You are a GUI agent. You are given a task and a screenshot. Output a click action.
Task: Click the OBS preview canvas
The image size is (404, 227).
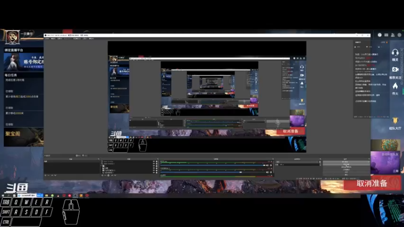click(x=207, y=97)
